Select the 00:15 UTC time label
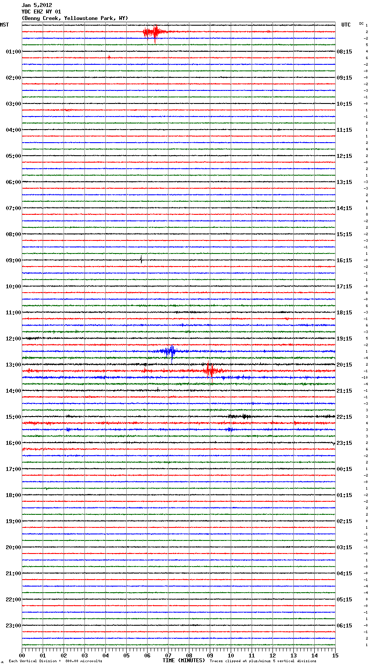The image size is (370, 667). pyautogui.click(x=344, y=469)
